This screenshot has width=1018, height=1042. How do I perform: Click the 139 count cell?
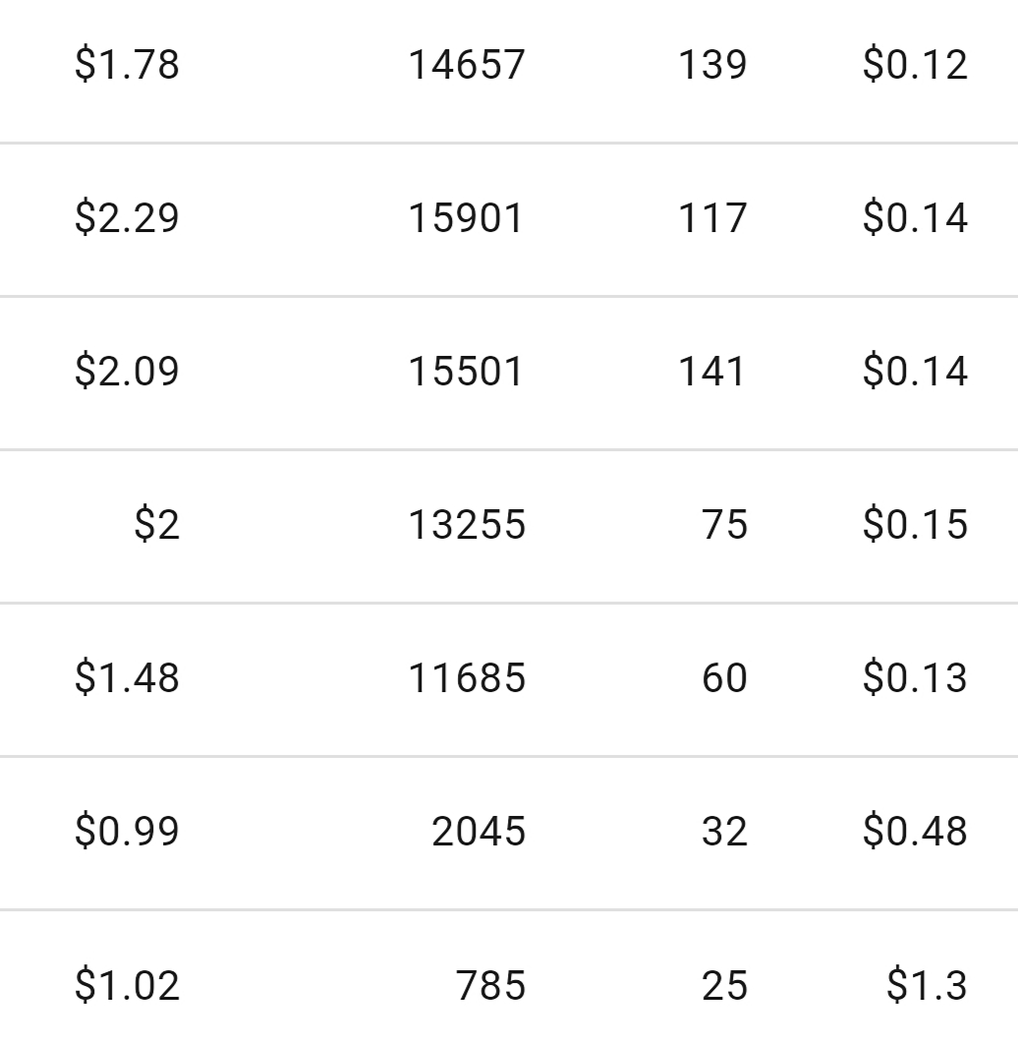click(x=712, y=65)
